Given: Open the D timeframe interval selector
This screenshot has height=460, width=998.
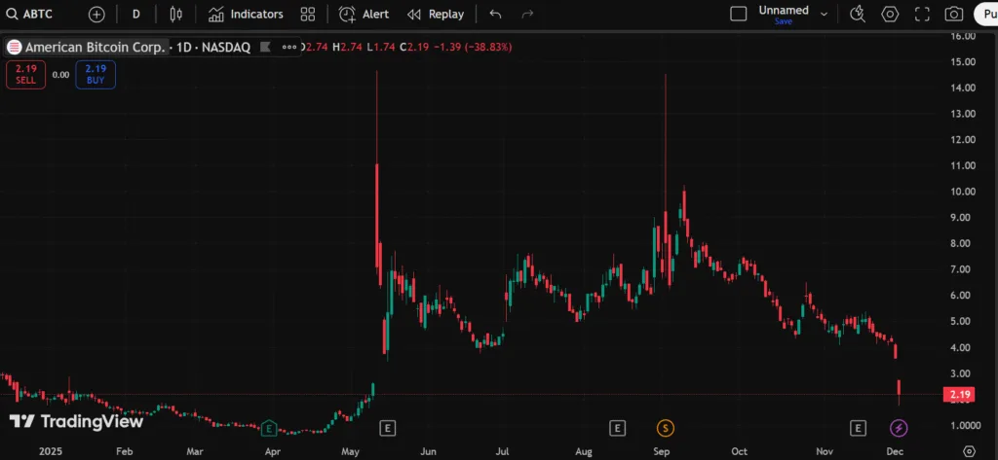Looking at the screenshot, I should click(x=136, y=14).
